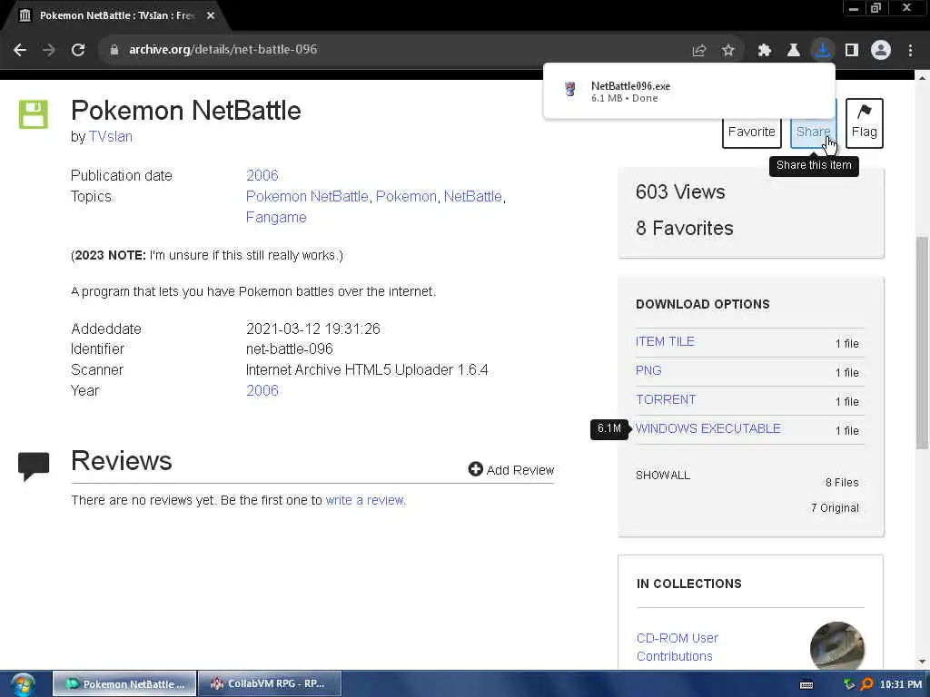
Task: Download the ITEM TILE file
Action: click(665, 341)
